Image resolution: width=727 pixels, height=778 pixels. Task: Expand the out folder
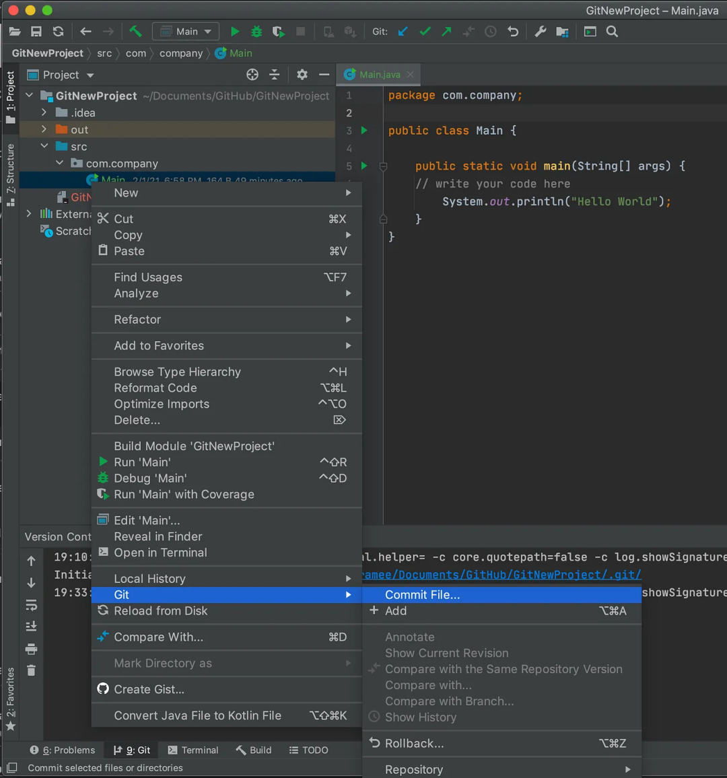(x=44, y=129)
